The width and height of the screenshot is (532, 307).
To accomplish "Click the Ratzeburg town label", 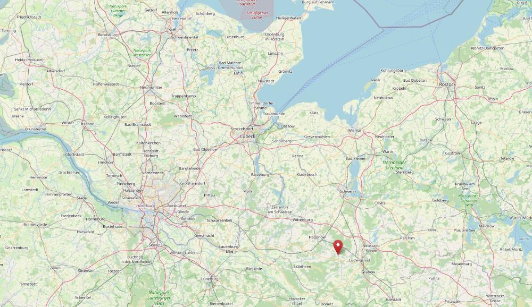I will point(260,175).
